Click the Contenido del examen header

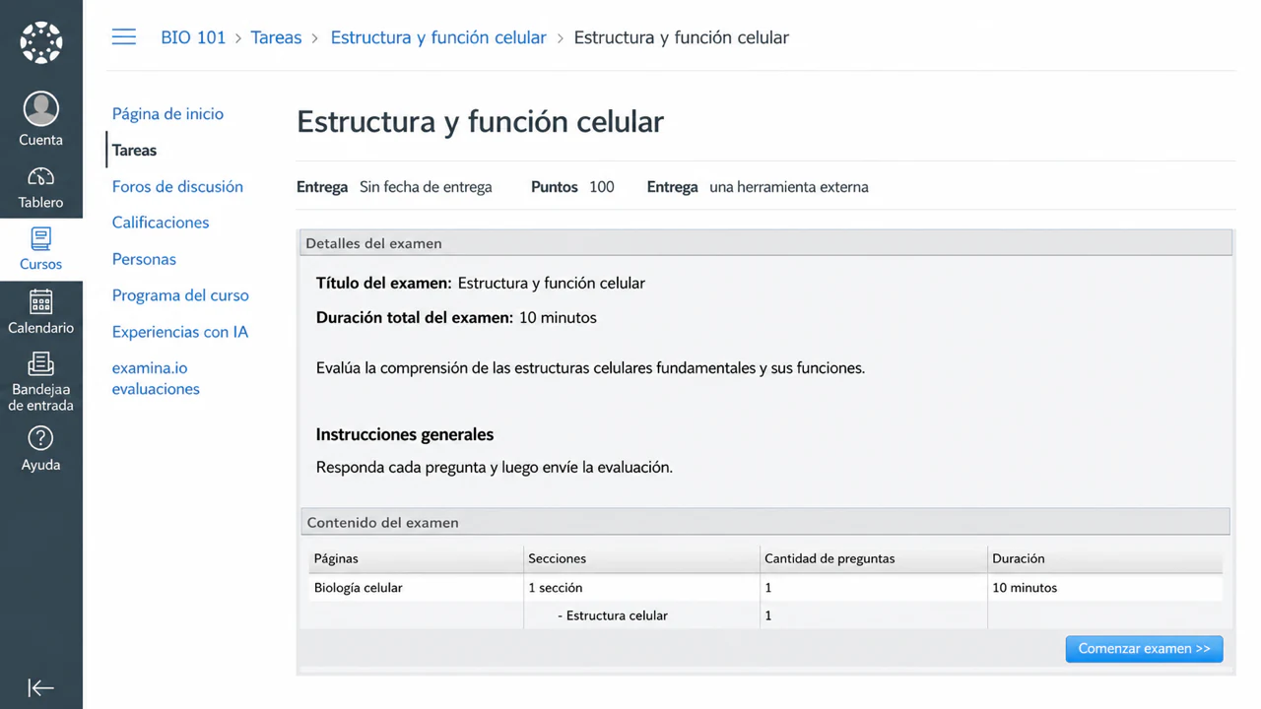[x=764, y=522]
